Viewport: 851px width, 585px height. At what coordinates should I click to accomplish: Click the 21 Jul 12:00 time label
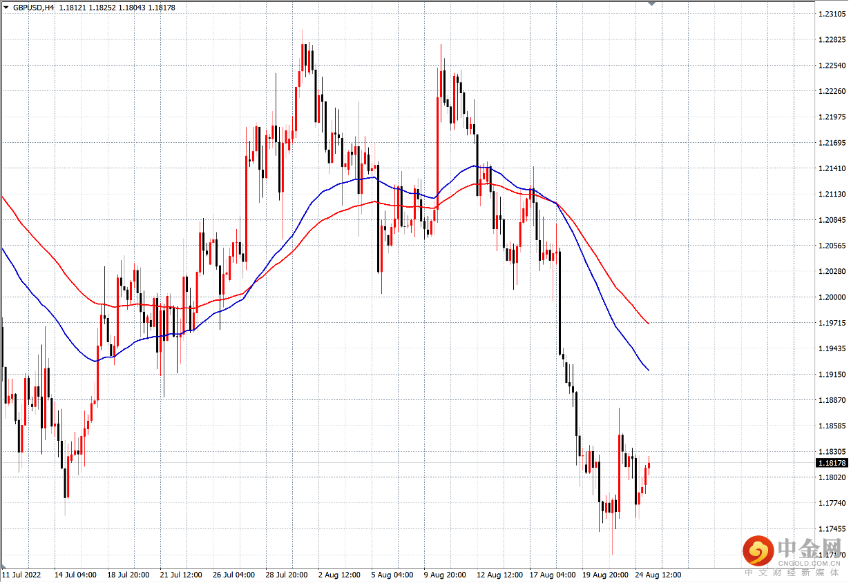tap(180, 575)
